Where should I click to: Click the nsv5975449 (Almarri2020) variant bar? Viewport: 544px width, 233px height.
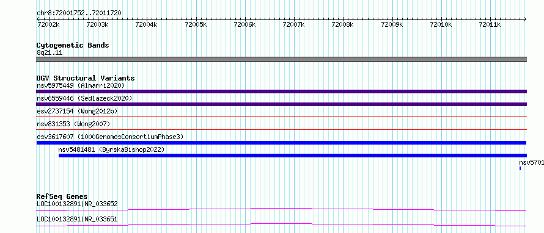tap(281, 91)
